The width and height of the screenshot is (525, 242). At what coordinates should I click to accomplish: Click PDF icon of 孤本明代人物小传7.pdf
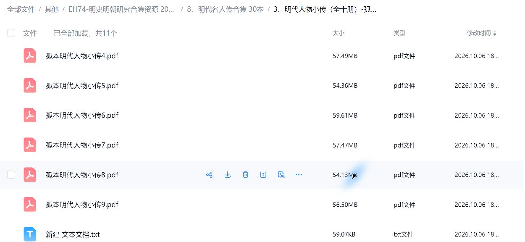(30, 145)
